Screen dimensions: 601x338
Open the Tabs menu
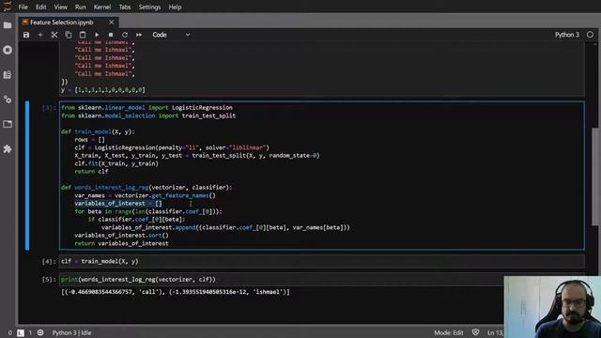125,7
